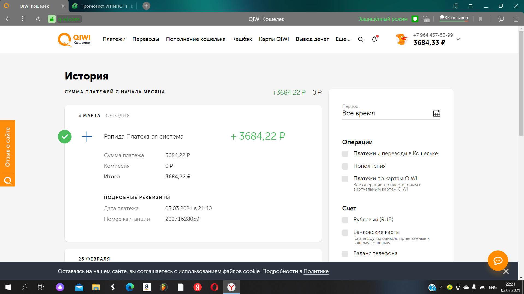Screen dimensions: 524x294
Task: Open Windows Start menu
Action: pyautogui.click(x=8, y=287)
